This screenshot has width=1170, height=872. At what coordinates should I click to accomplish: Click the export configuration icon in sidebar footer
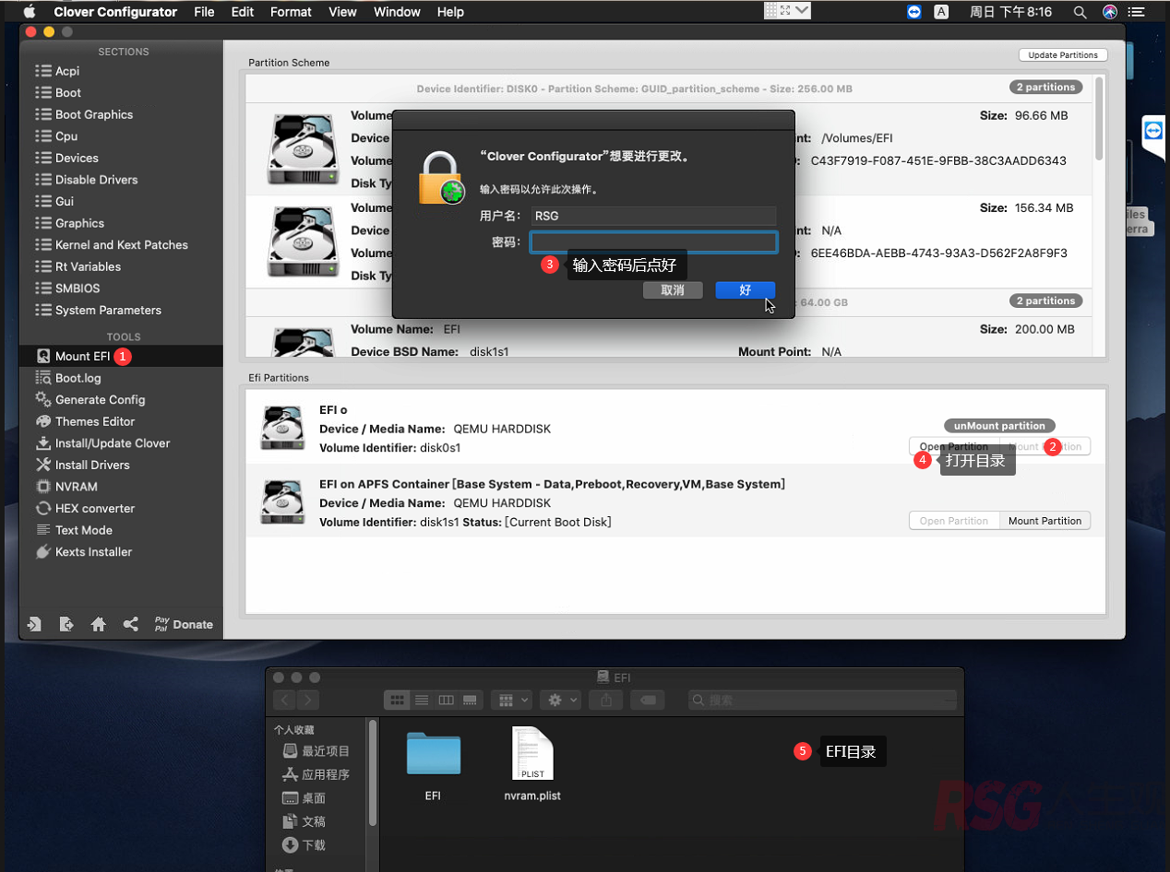click(66, 624)
